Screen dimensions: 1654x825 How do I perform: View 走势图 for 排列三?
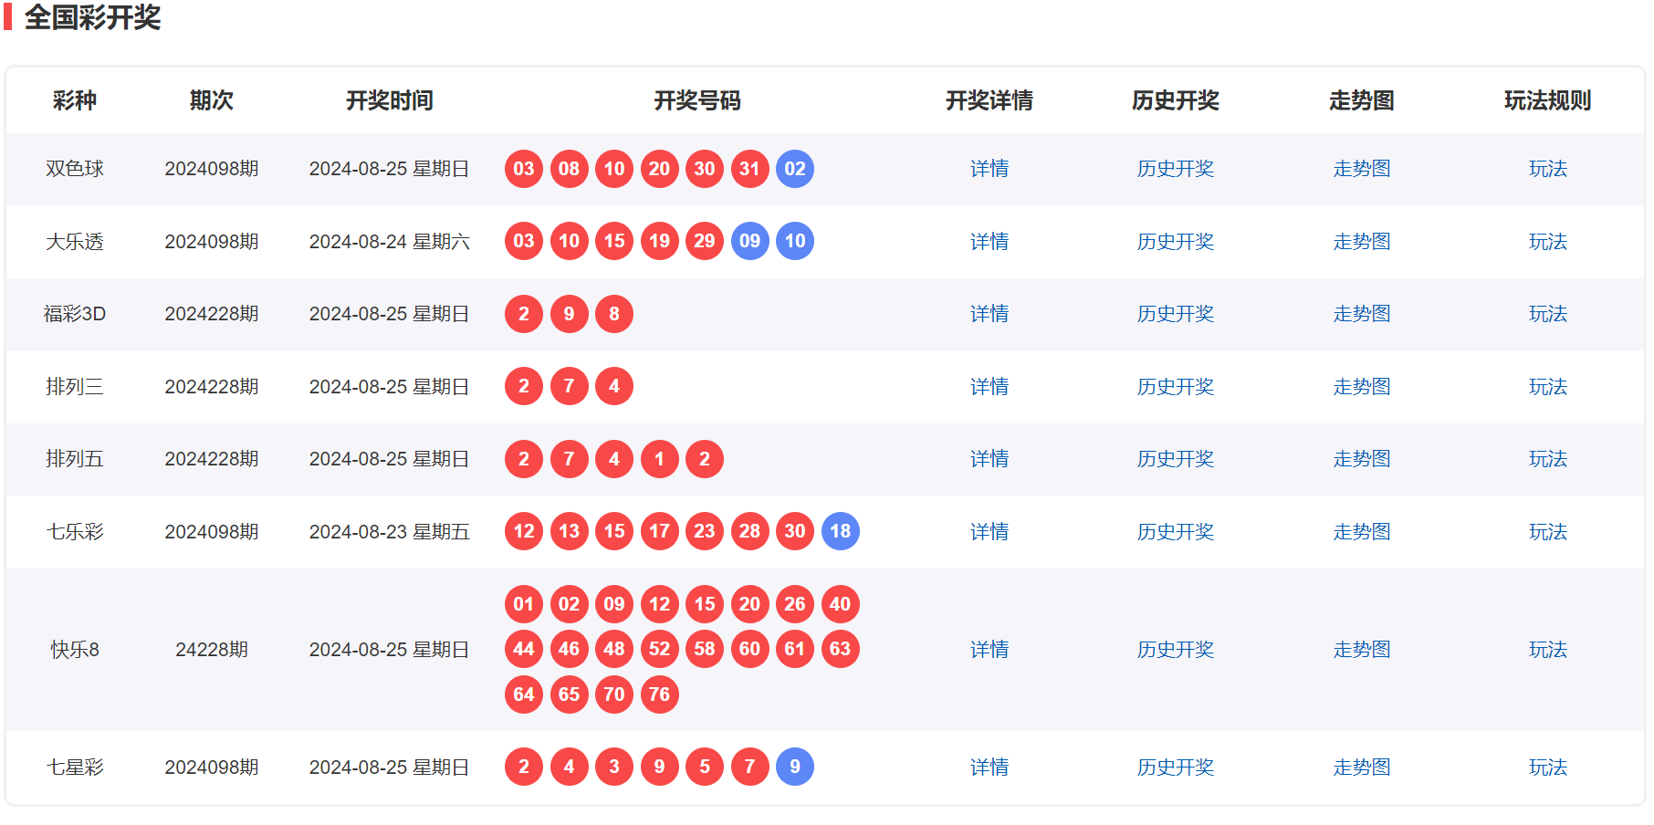click(x=1361, y=387)
